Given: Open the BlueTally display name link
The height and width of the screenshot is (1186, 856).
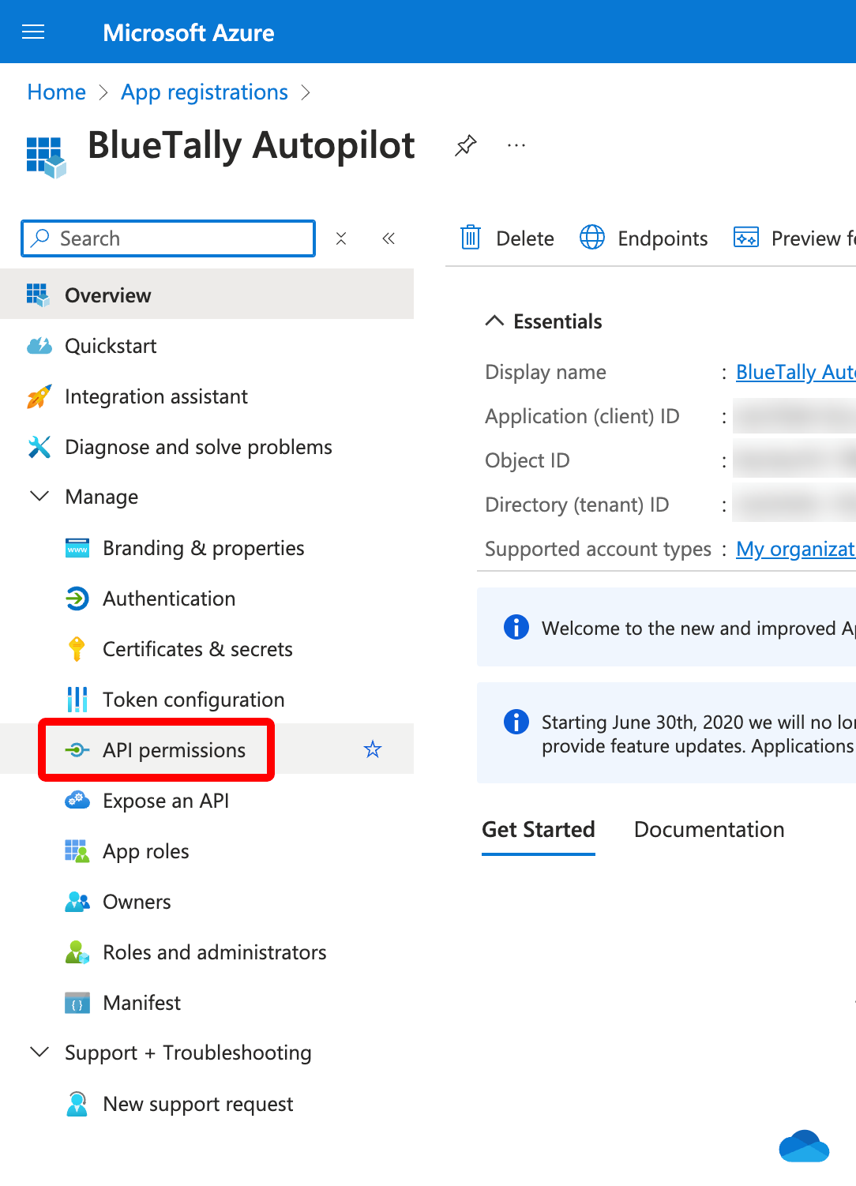Looking at the screenshot, I should point(796,372).
